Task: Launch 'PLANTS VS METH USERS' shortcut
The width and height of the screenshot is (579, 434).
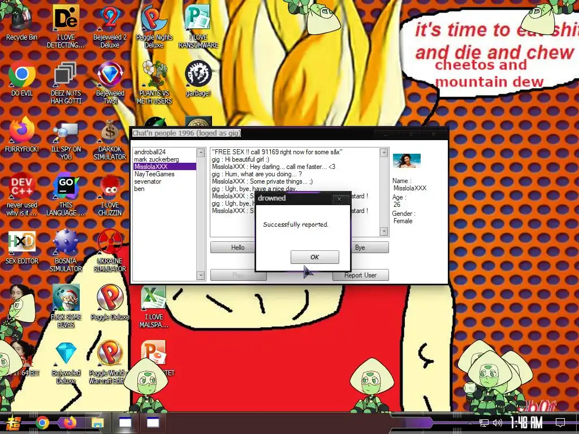Action: tap(154, 83)
